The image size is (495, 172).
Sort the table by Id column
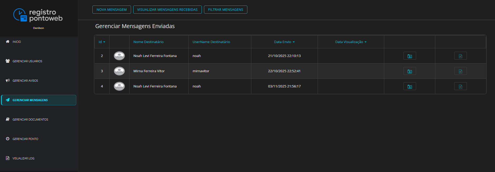pos(102,42)
